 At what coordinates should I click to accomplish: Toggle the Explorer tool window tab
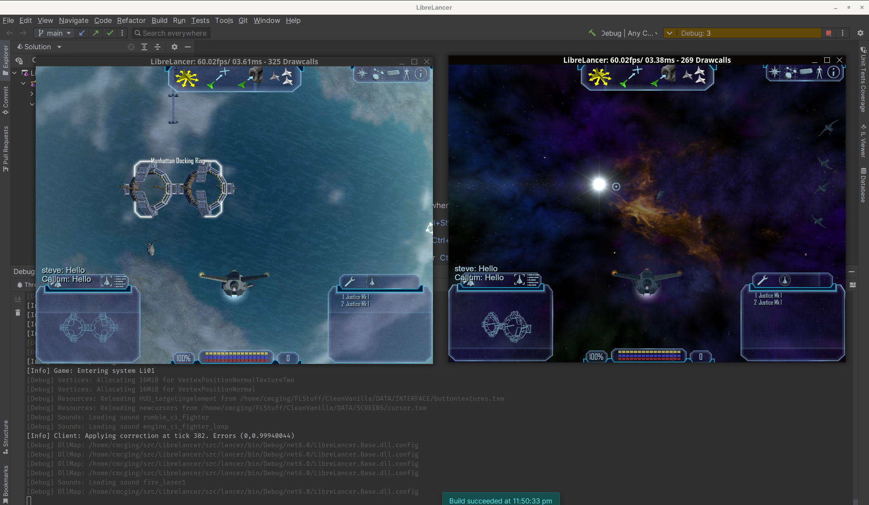tap(5, 60)
